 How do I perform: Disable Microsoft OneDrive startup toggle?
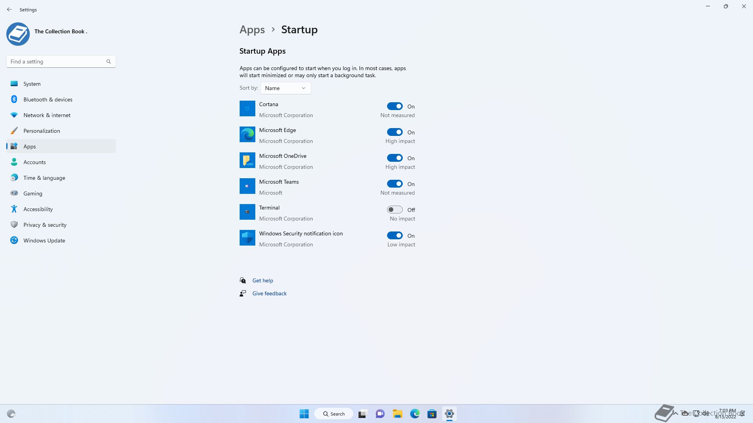tap(395, 158)
